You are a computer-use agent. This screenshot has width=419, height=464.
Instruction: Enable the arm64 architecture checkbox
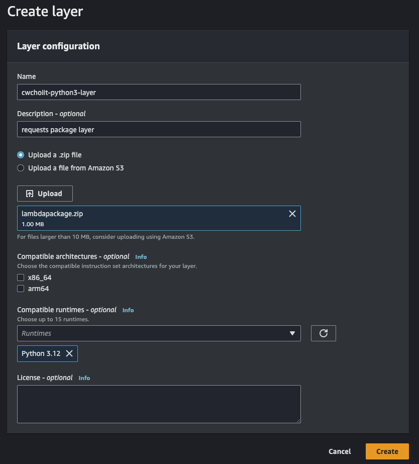(21, 289)
